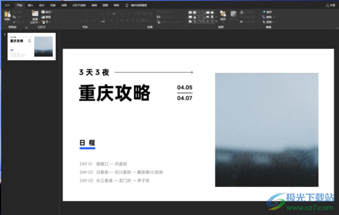This screenshot has height=215, width=339.
Task: Toggle Underline formatting
Action: click(x=70, y=20)
